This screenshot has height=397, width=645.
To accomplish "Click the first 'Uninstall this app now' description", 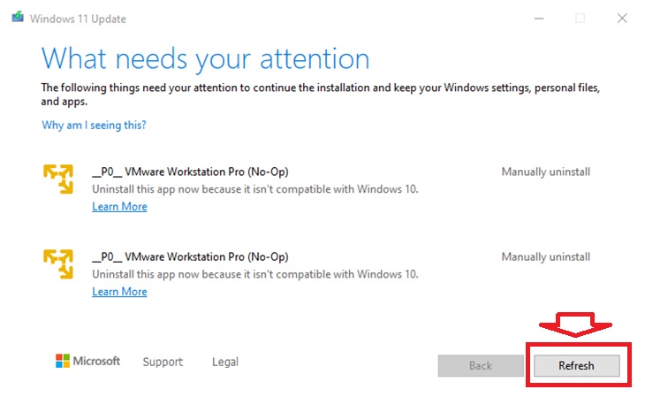I will (x=255, y=189).
